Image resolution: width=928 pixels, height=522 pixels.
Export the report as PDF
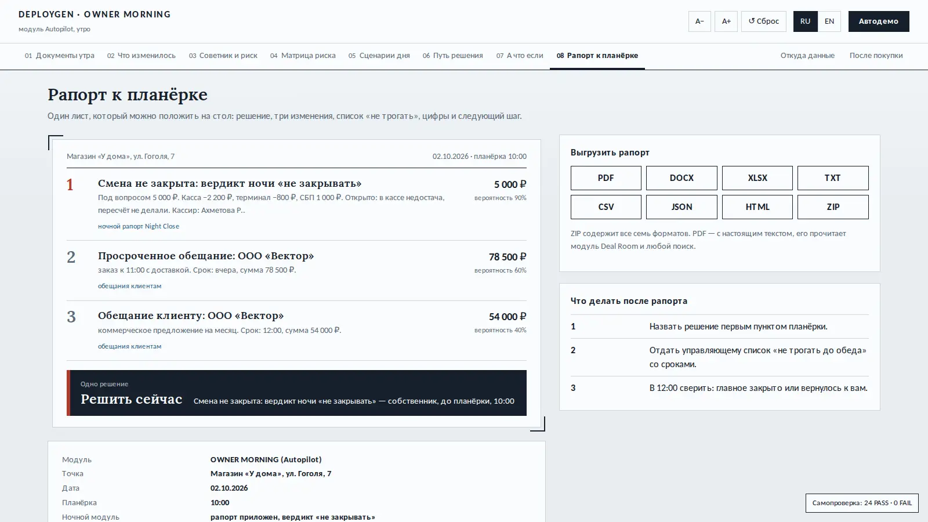click(606, 178)
